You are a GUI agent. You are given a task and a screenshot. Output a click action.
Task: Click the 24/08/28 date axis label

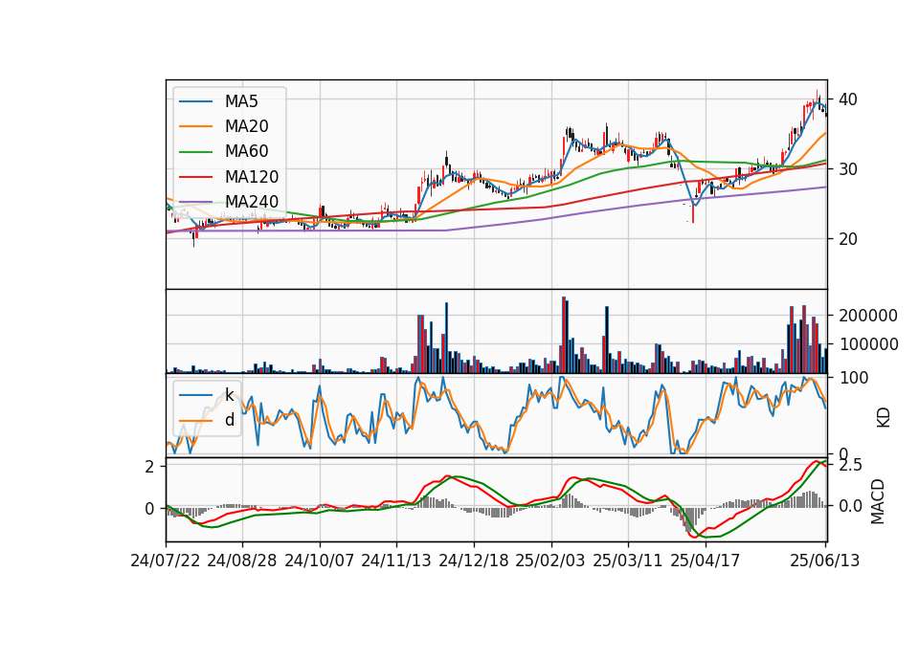pyautogui.click(x=242, y=561)
